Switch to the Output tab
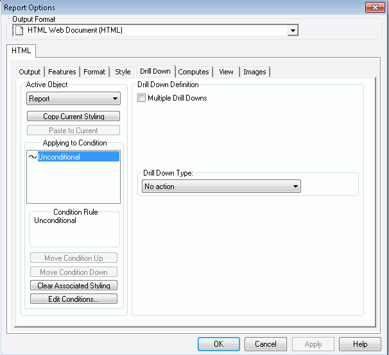 point(30,72)
